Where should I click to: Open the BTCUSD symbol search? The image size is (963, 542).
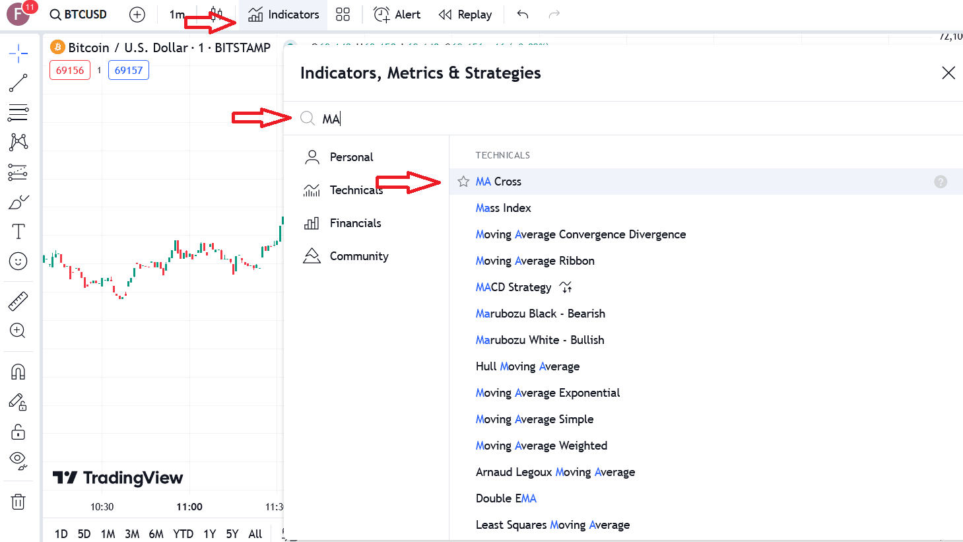click(79, 15)
